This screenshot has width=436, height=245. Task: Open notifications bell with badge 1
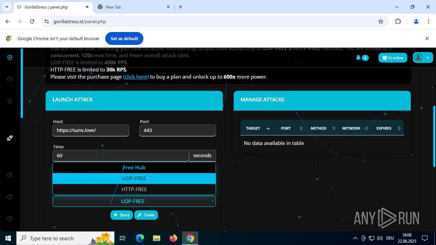click(362, 58)
